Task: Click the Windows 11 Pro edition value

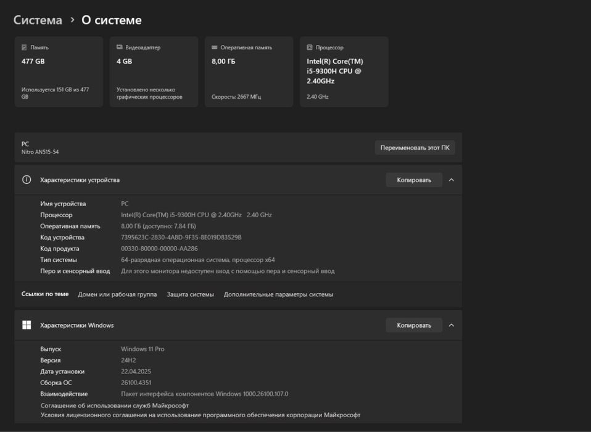Action: click(143, 349)
